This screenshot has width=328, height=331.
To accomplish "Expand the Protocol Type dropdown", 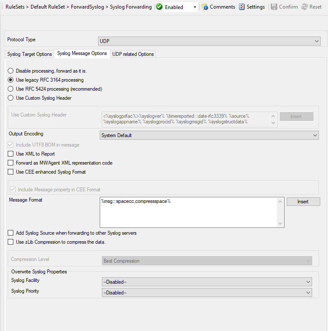I will click(209, 41).
